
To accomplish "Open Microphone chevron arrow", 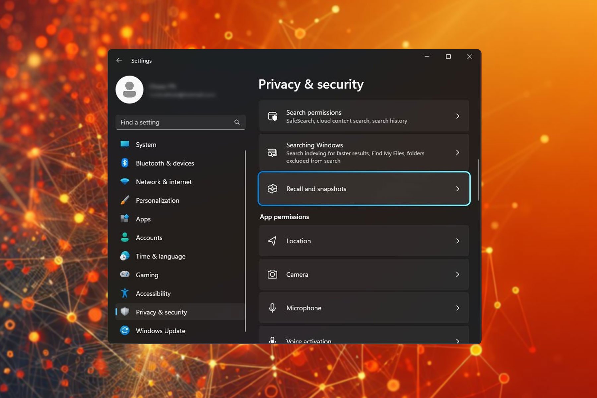I will pos(458,308).
